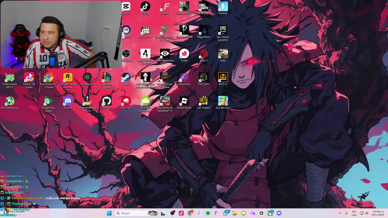Select the Resident Evil 4 (2005) icon
The height and width of the screenshot is (218, 388).
coord(145,57)
